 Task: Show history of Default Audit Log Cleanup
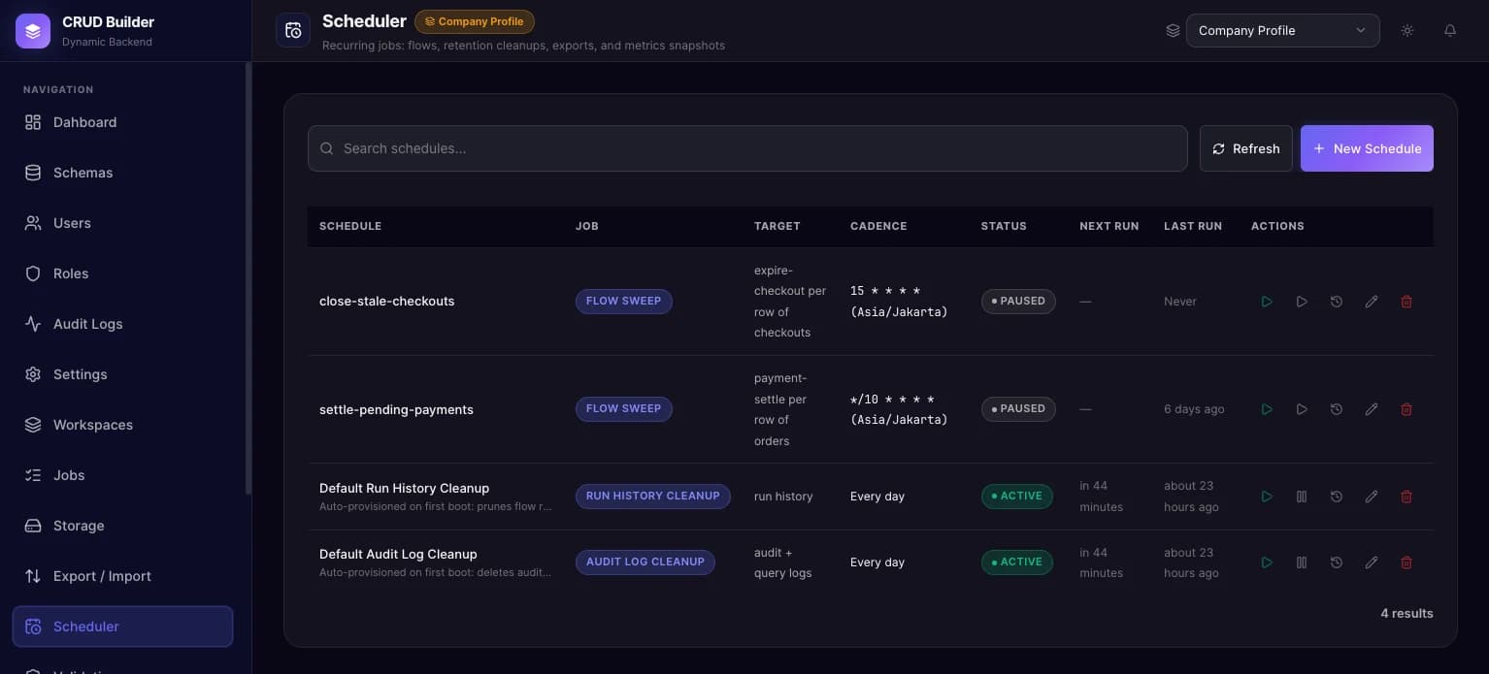[x=1337, y=562]
